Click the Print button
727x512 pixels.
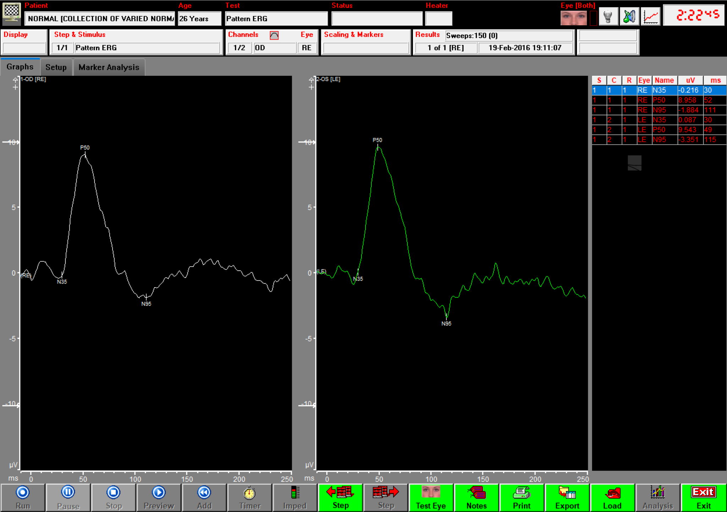tap(521, 498)
